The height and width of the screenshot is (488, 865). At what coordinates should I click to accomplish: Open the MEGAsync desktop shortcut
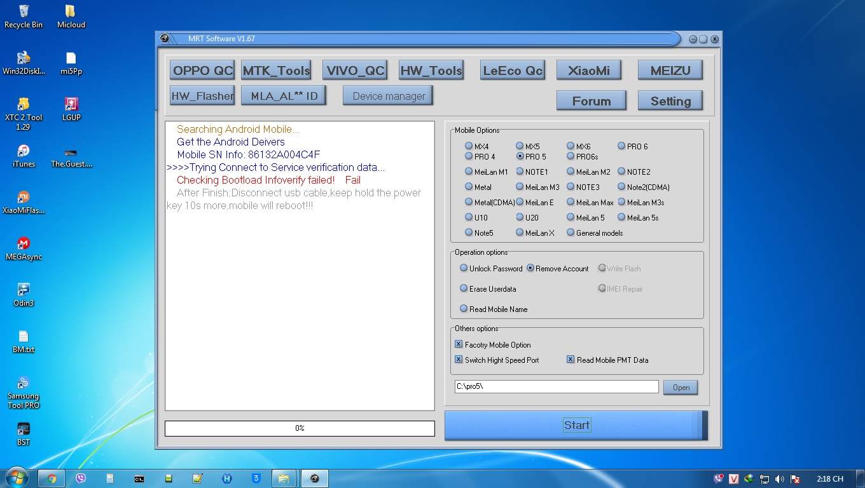pos(24,248)
